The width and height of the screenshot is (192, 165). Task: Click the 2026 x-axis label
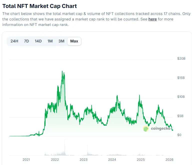pos(169,160)
